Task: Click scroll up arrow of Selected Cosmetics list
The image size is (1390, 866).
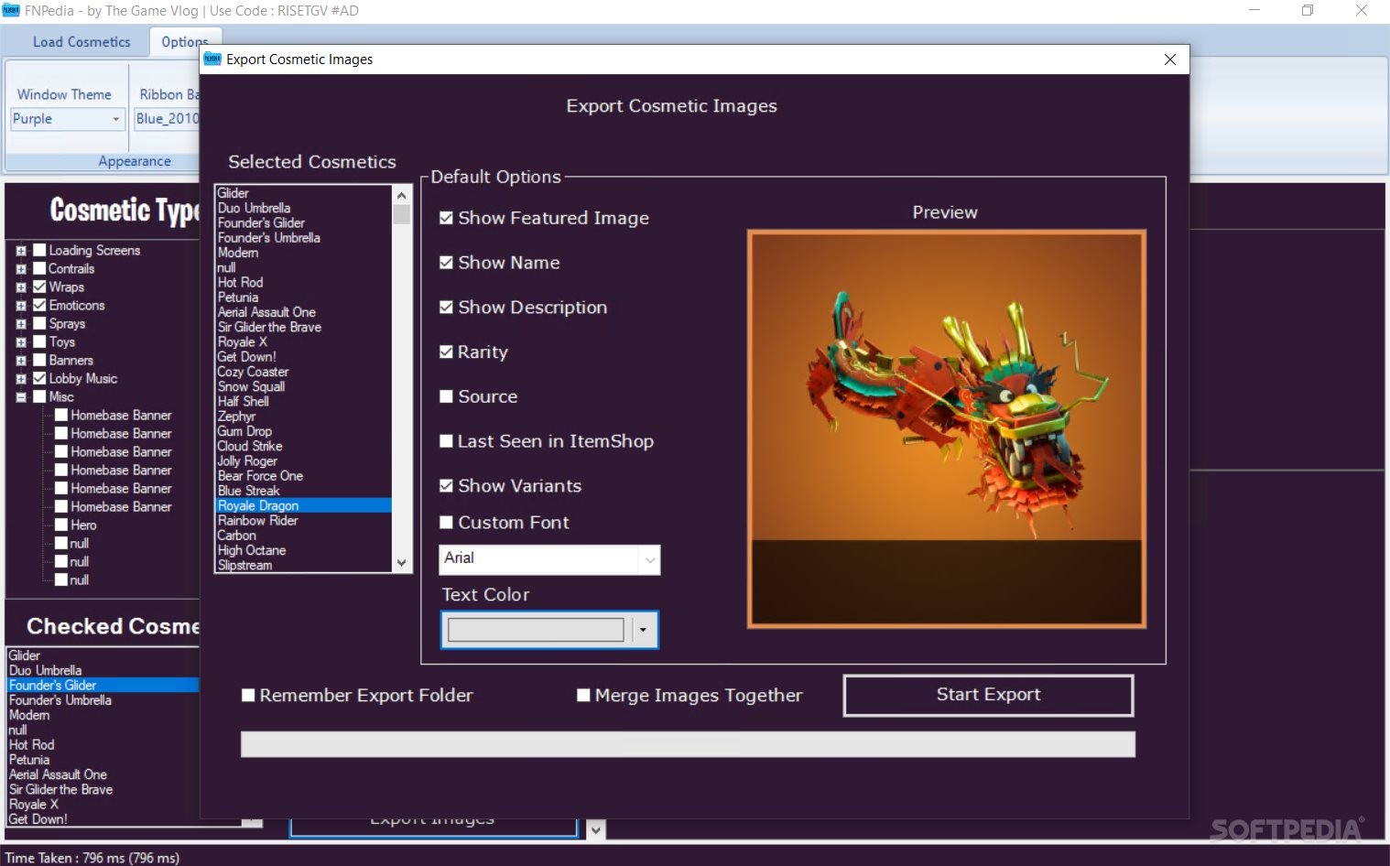Action: 401,195
